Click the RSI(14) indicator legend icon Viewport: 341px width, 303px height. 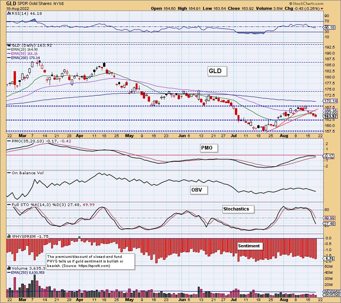[9, 14]
